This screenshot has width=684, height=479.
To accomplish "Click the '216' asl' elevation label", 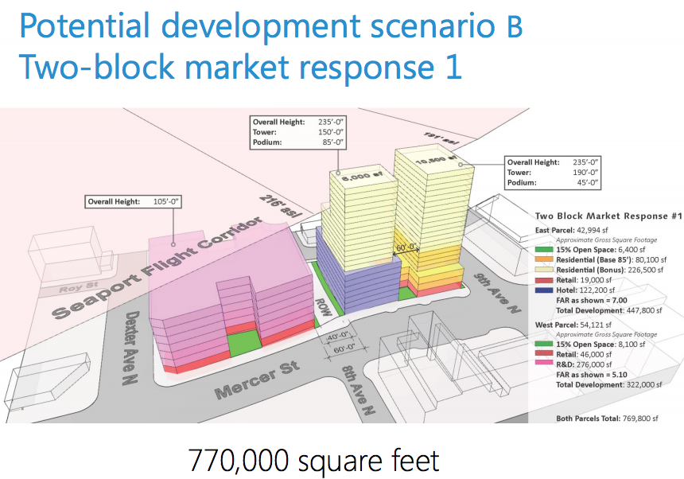I will (281, 206).
